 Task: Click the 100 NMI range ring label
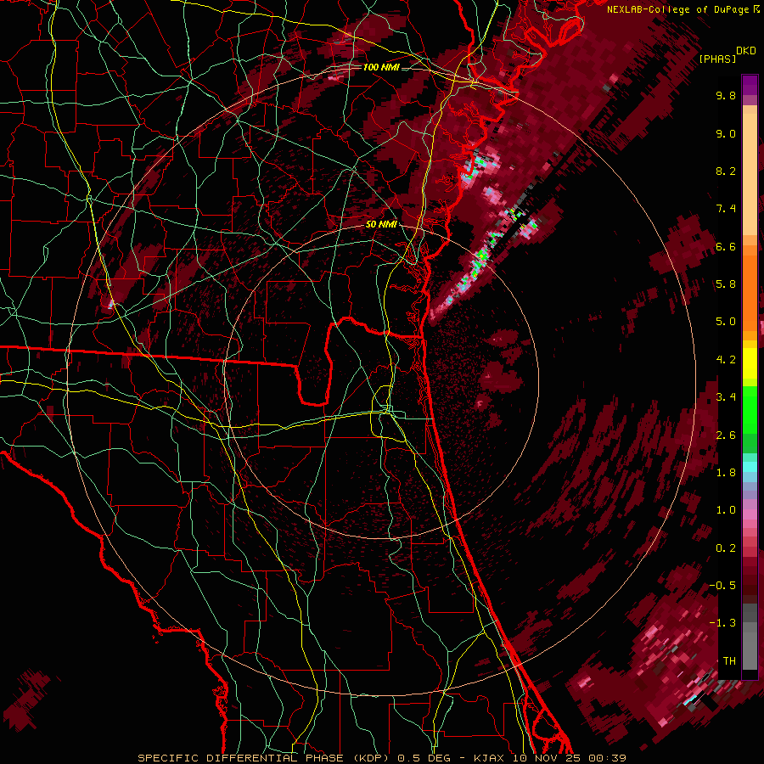[x=380, y=67]
